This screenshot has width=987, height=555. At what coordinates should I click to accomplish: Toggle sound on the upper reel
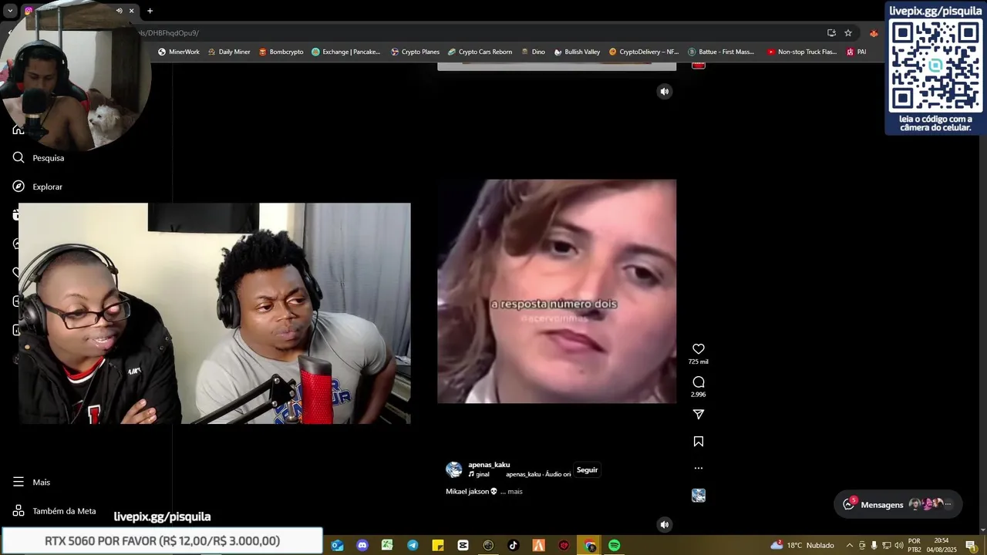[x=665, y=92]
